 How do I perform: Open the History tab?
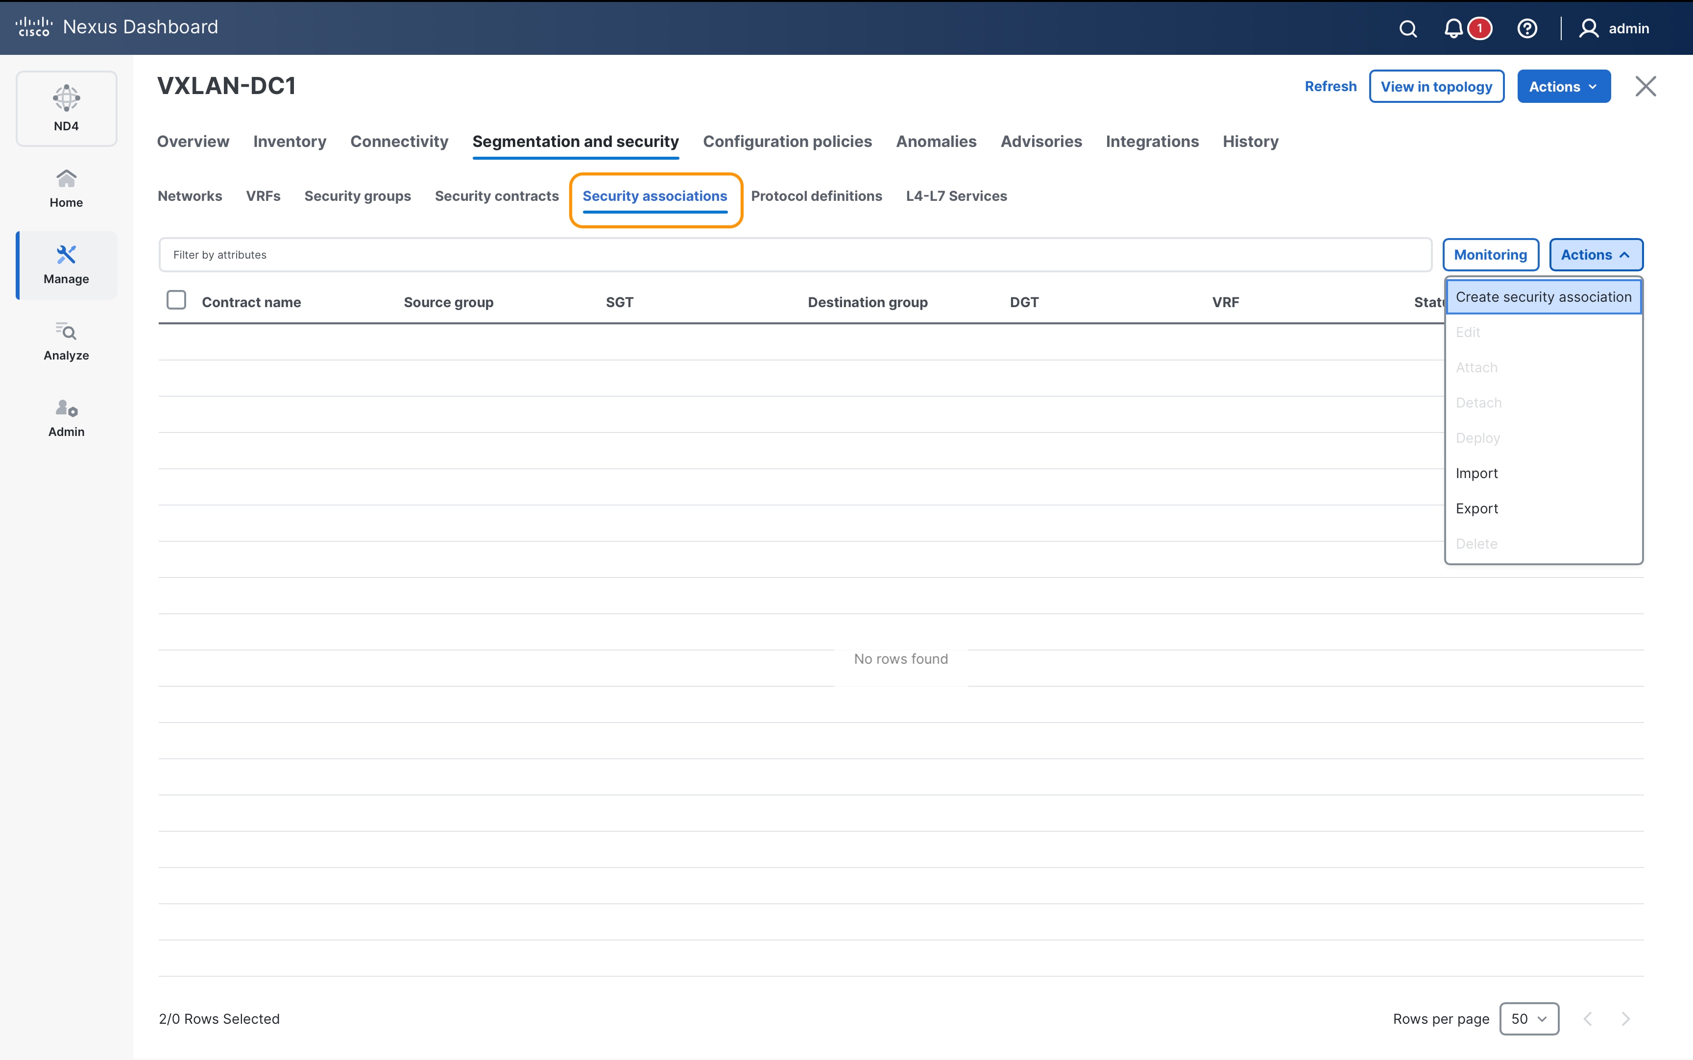pyautogui.click(x=1251, y=142)
